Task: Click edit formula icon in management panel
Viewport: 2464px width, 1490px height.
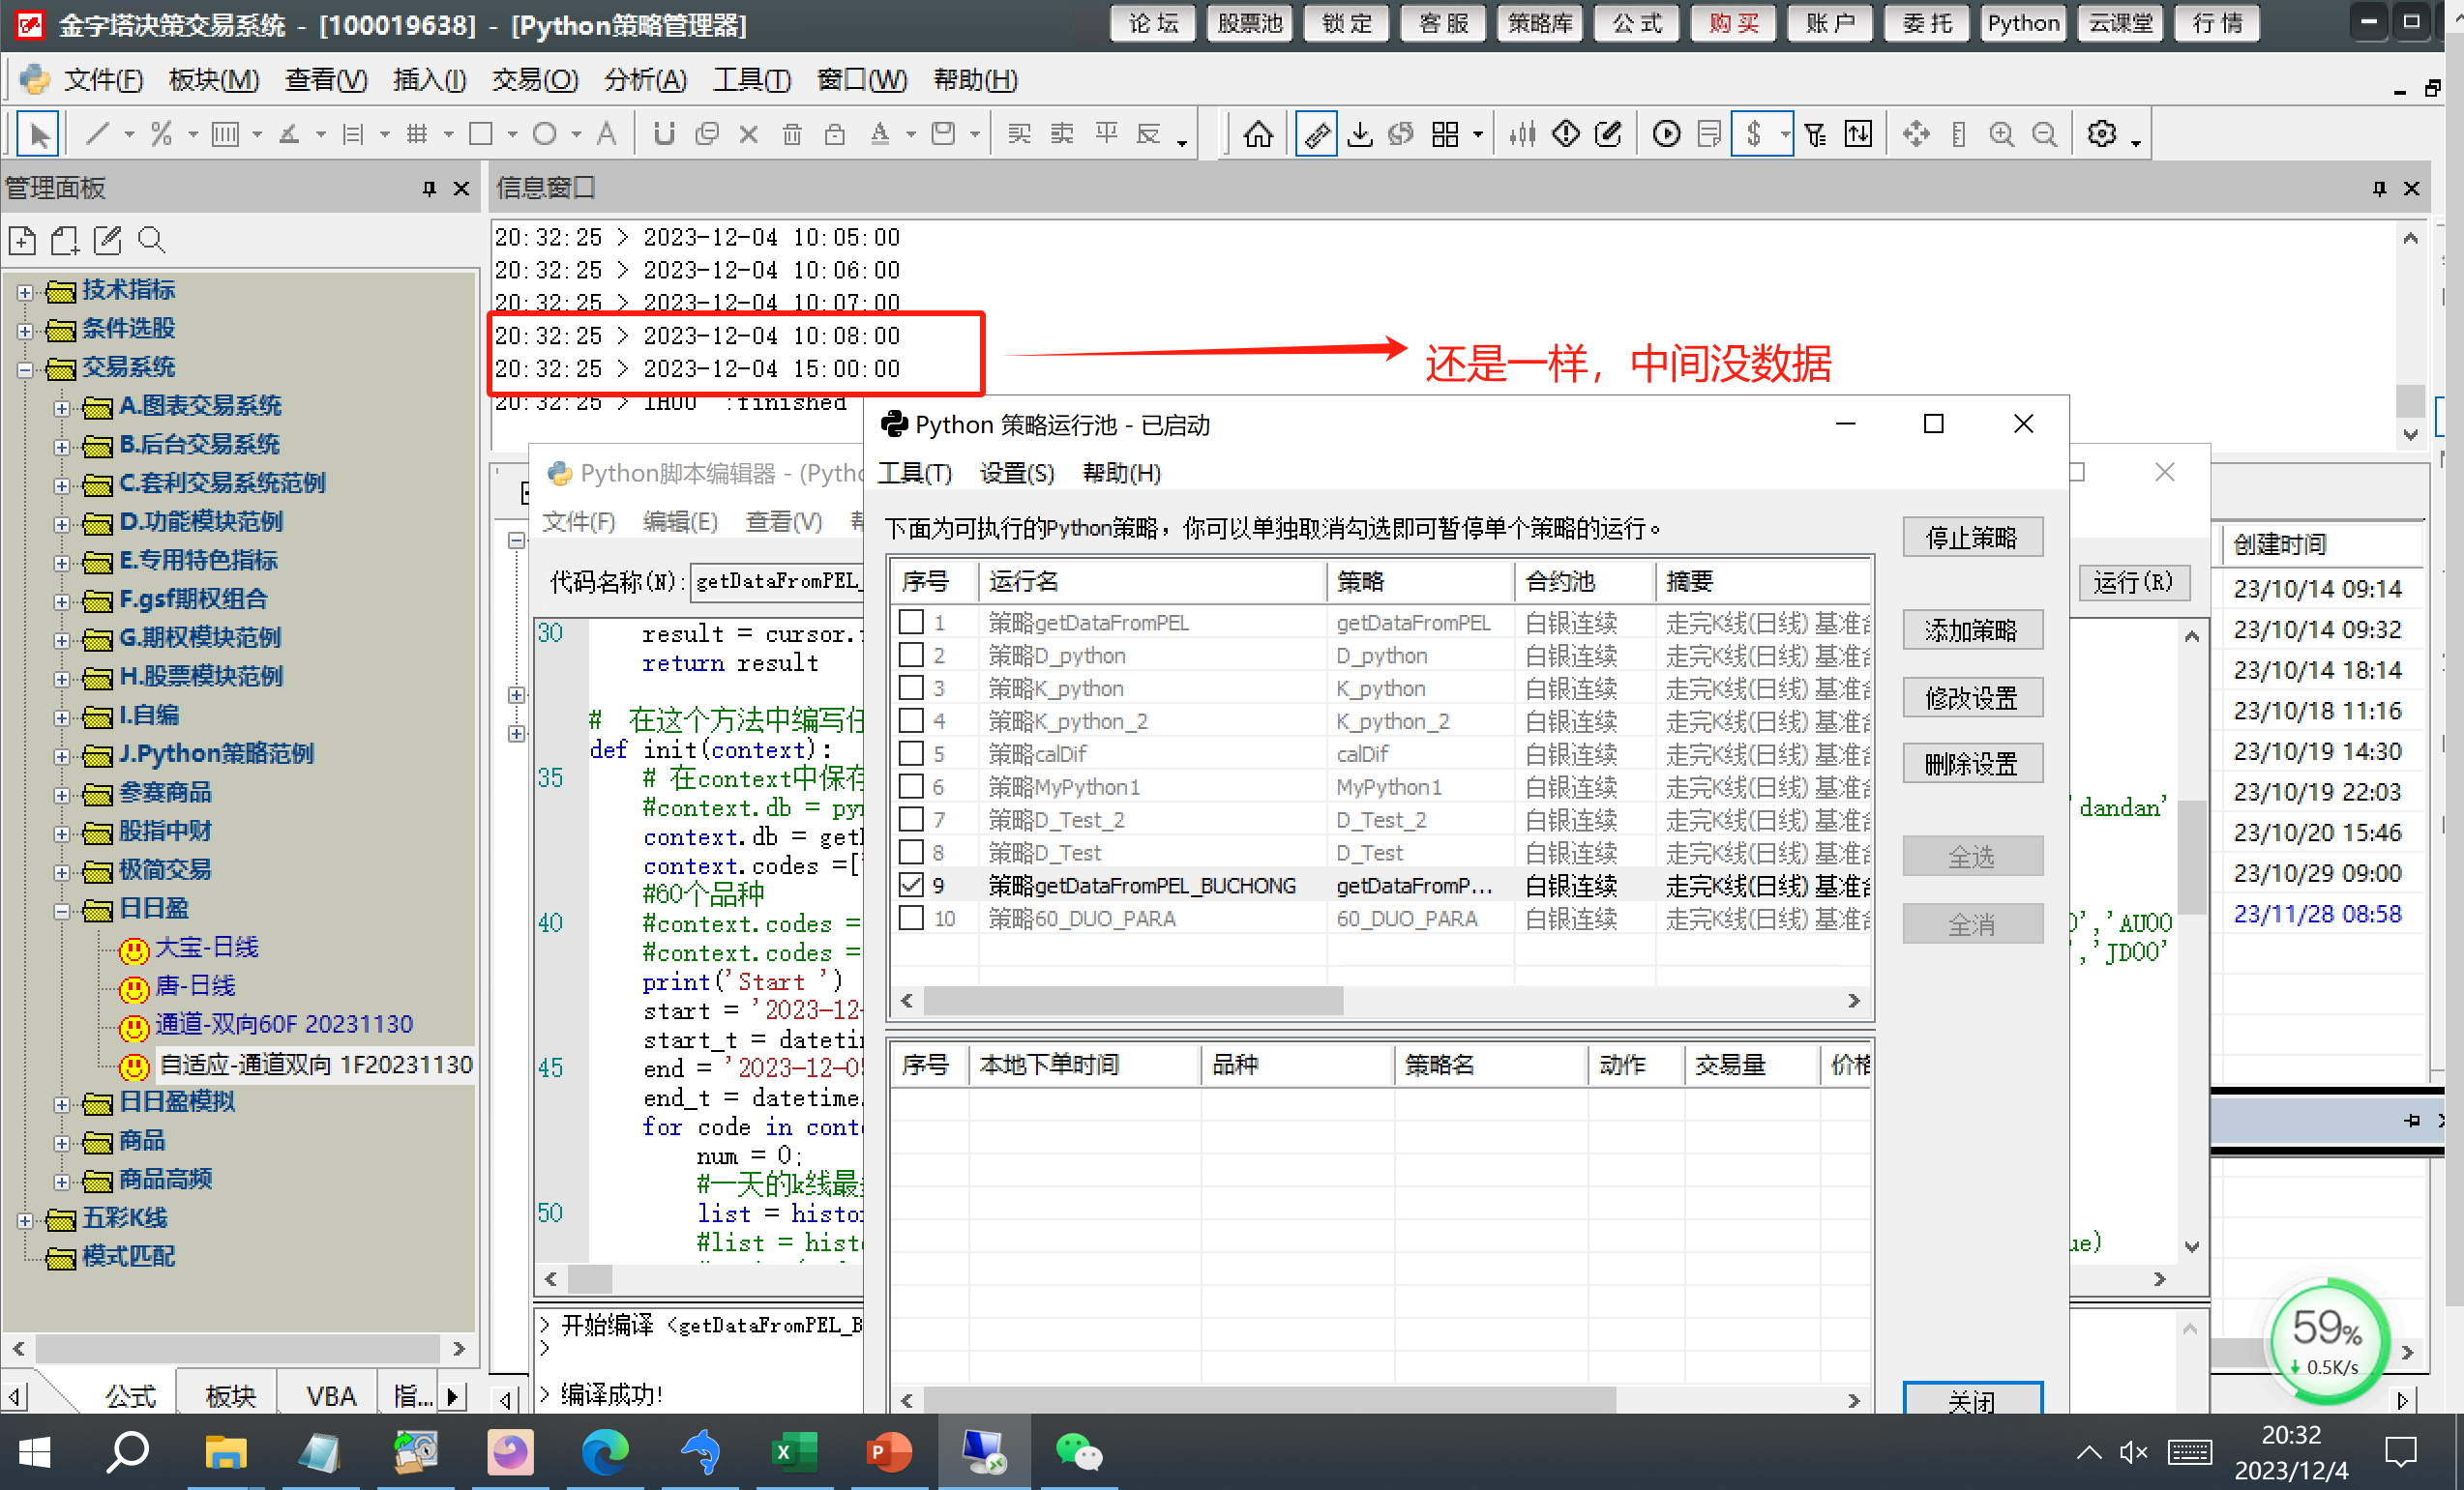Action: (107, 240)
